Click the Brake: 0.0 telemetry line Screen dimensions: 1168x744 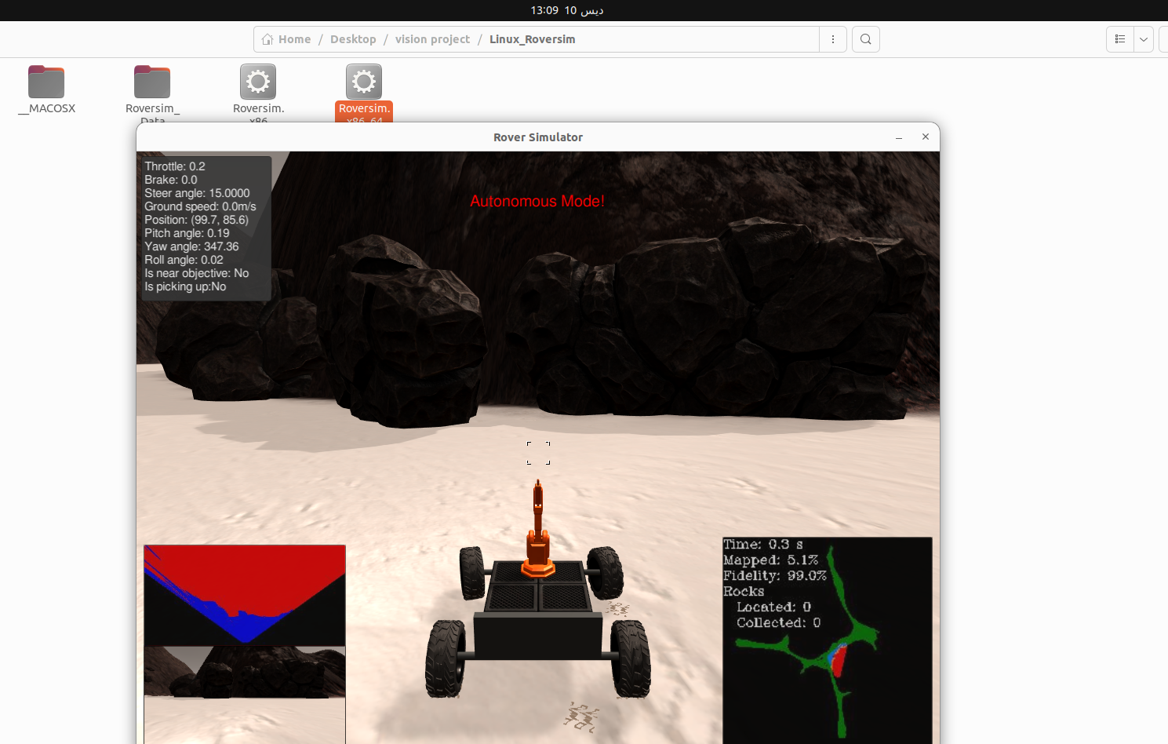(171, 180)
